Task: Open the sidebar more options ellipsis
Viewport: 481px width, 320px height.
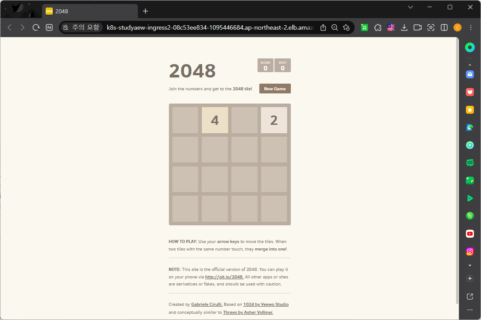Action: (469, 310)
